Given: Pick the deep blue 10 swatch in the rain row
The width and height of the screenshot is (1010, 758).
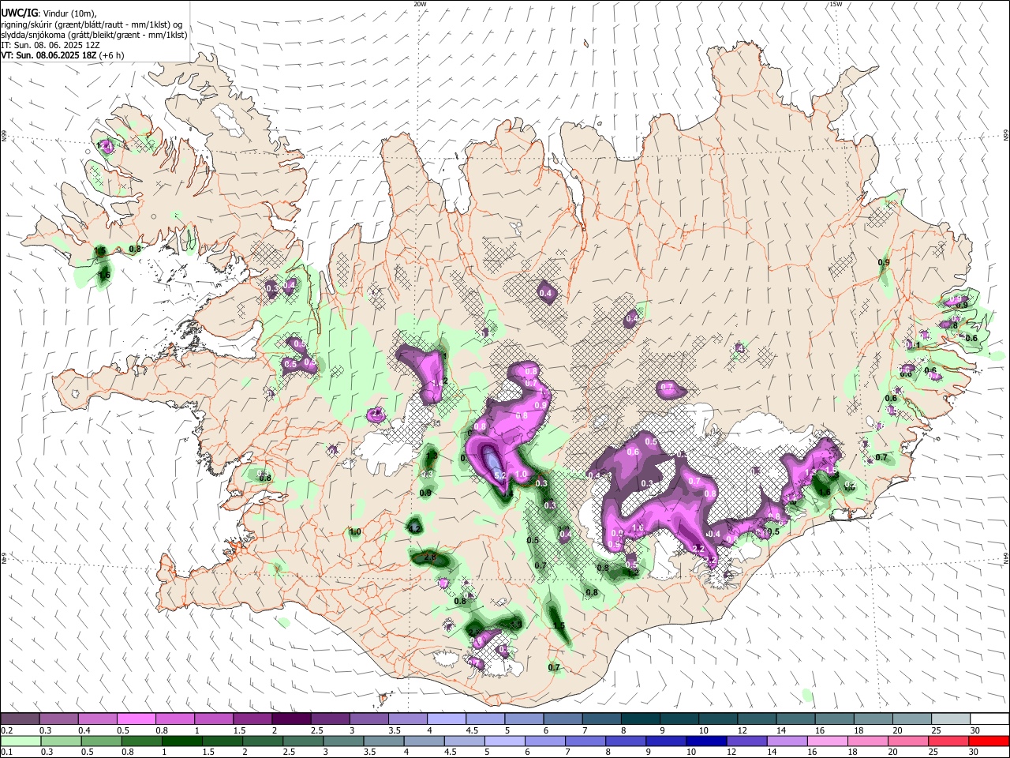Looking at the screenshot, I should point(706,741).
